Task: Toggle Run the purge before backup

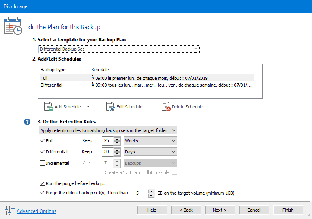Action: pos(42,183)
